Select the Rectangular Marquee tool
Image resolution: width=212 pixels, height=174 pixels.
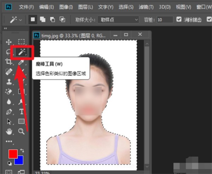tap(22, 42)
